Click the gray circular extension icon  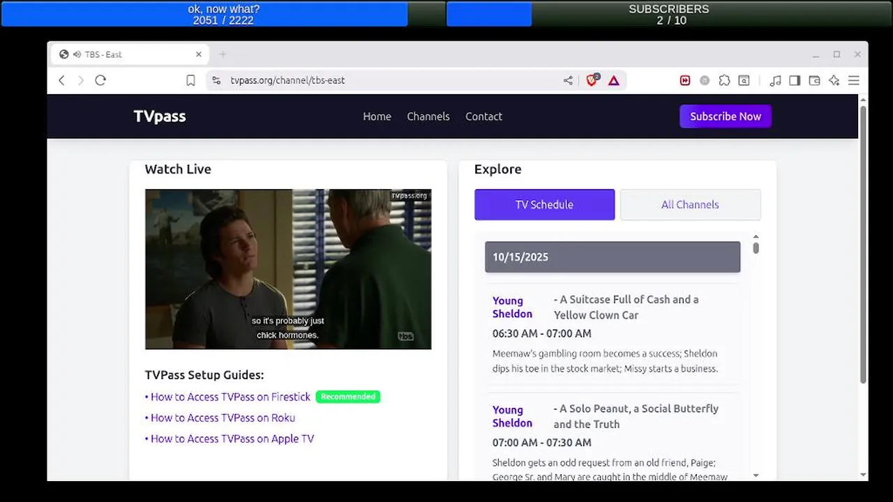tap(705, 80)
